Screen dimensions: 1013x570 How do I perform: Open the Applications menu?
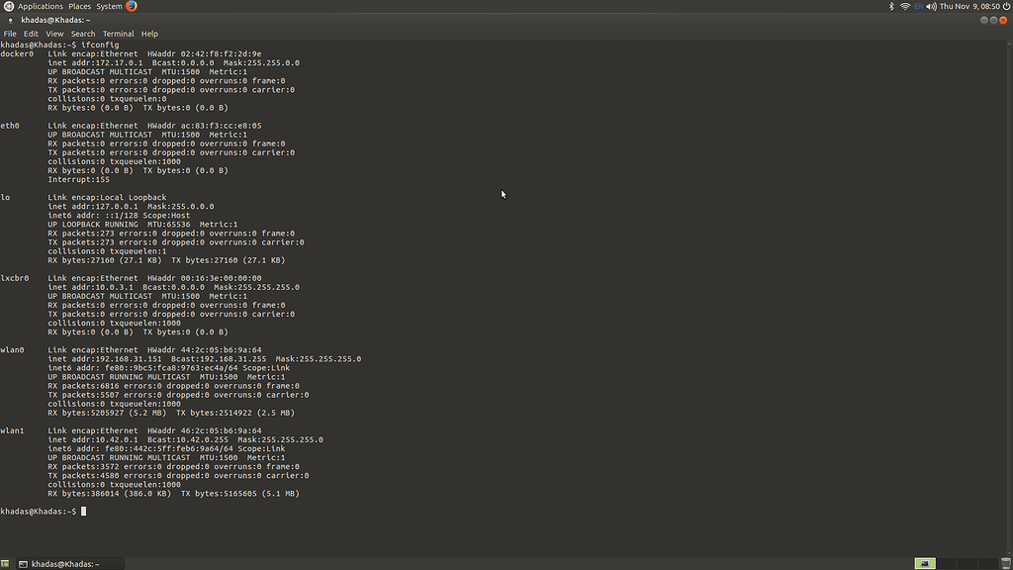point(41,5)
